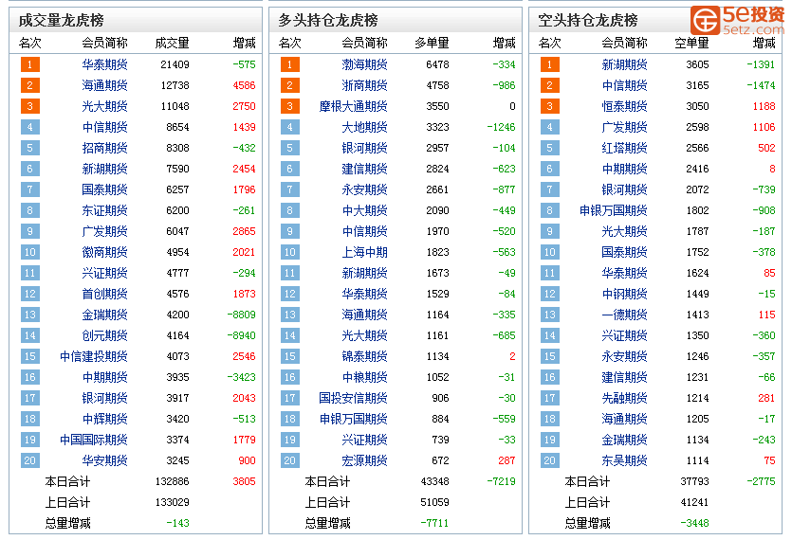Image resolution: width=792 pixels, height=540 pixels.
Task: Open 建信期货 in 多头持仓龙虎榜
Action: pyautogui.click(x=364, y=169)
